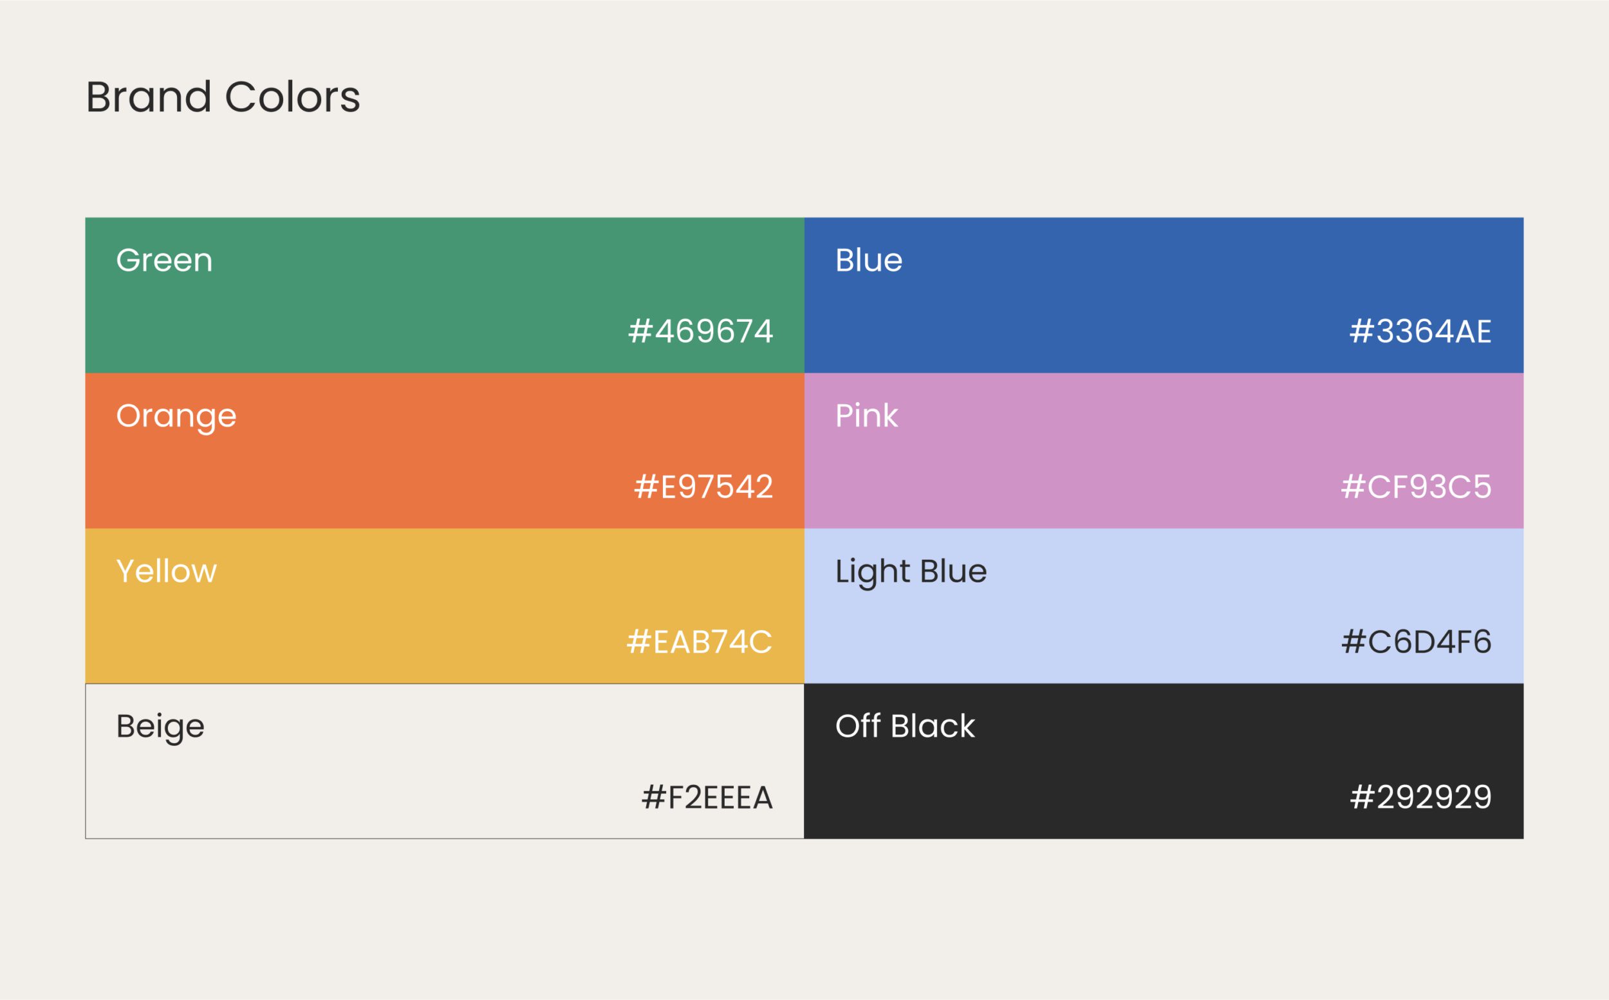Select the Beige color swatch
1609x1000 pixels.
tap(445, 761)
